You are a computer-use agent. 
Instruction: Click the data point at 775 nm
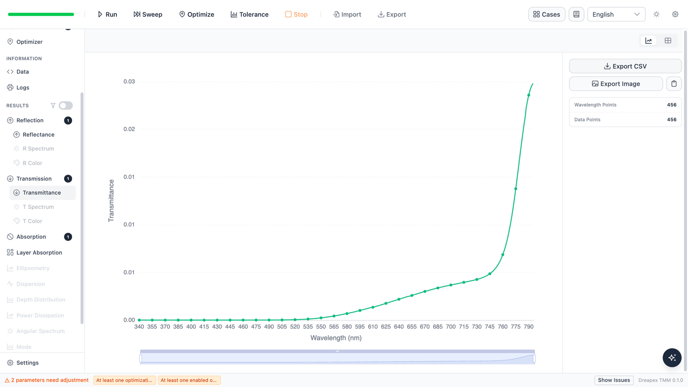(x=516, y=189)
